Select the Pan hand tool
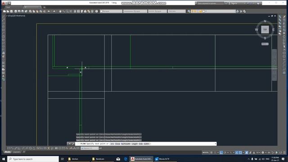288x162 pixels. 60,11
